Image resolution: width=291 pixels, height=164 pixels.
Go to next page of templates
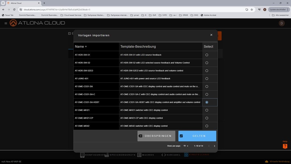[214, 146]
